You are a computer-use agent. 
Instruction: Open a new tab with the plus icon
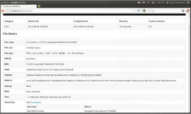pyautogui.click(x=39, y=6)
